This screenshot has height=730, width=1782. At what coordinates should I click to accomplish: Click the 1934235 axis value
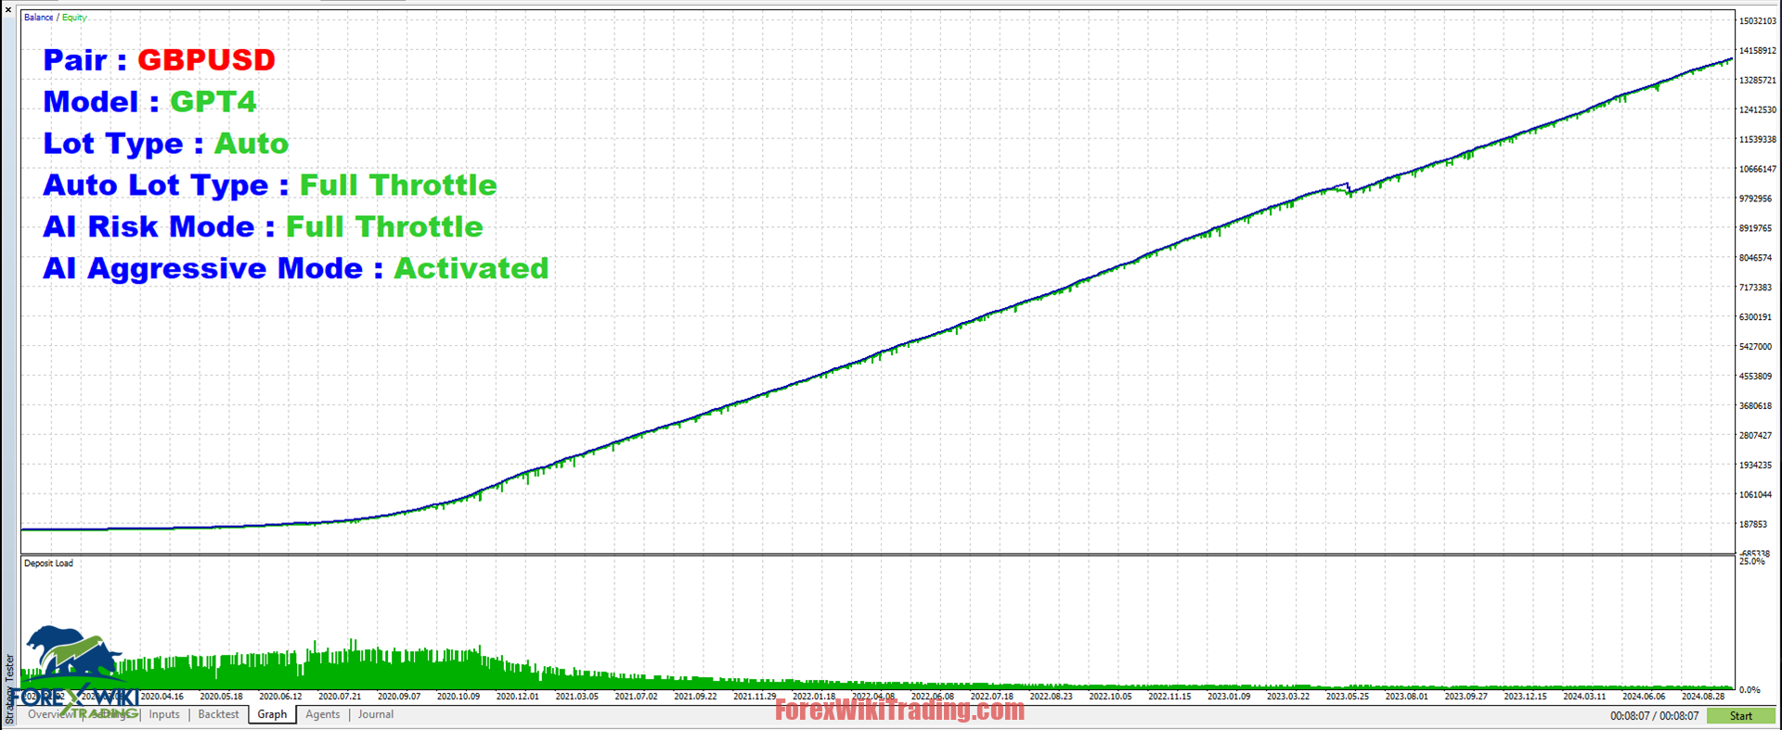point(1755,466)
